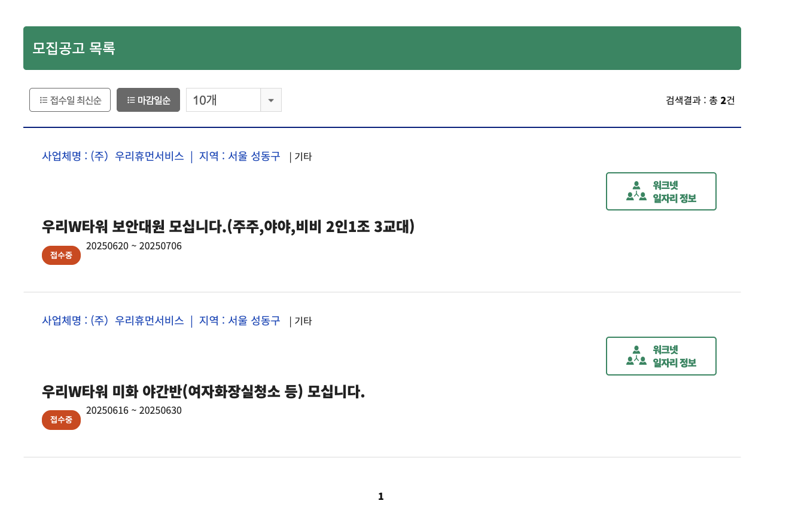Open the 우리W타워 미화 야간반 job posting title
Screen dimensions: 786x525
(203, 391)
